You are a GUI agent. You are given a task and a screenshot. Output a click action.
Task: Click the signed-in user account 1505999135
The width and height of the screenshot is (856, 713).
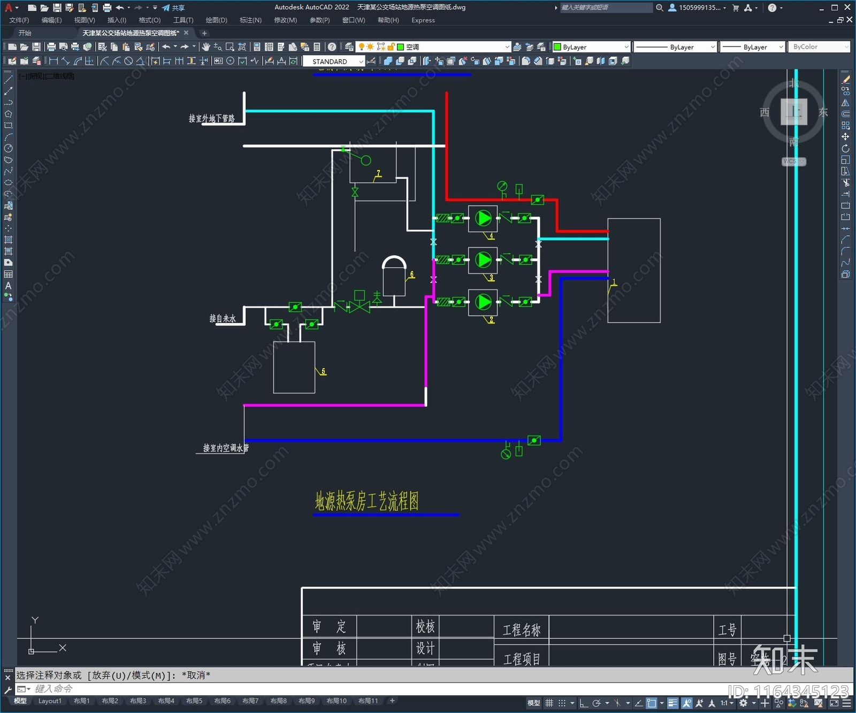pos(698,7)
